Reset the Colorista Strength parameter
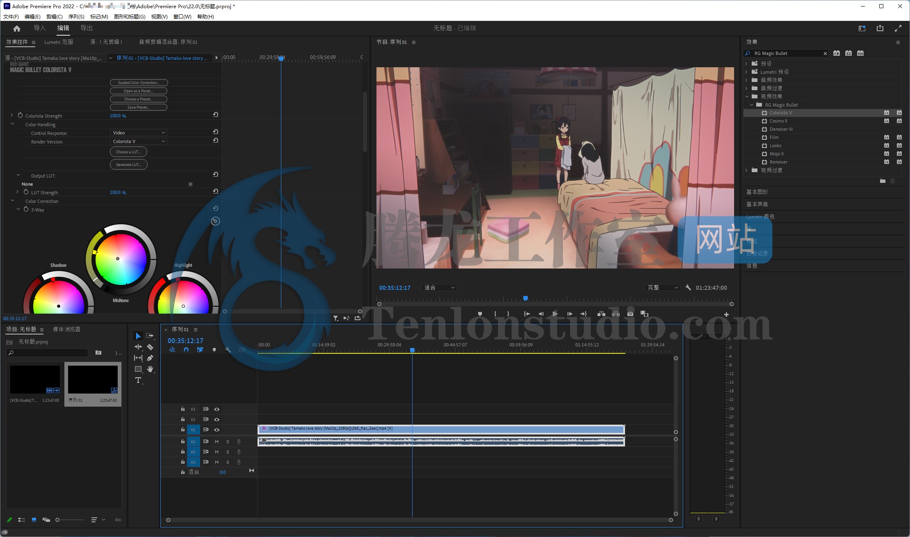Image resolution: width=910 pixels, height=537 pixels. coord(215,115)
